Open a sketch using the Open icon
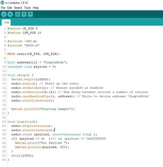163x167 pixels. pos(24,14)
